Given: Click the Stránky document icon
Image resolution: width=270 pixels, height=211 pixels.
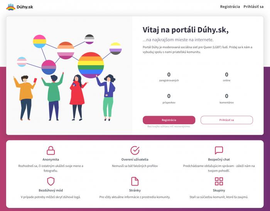Looking at the screenshot, I should pos(135,181).
